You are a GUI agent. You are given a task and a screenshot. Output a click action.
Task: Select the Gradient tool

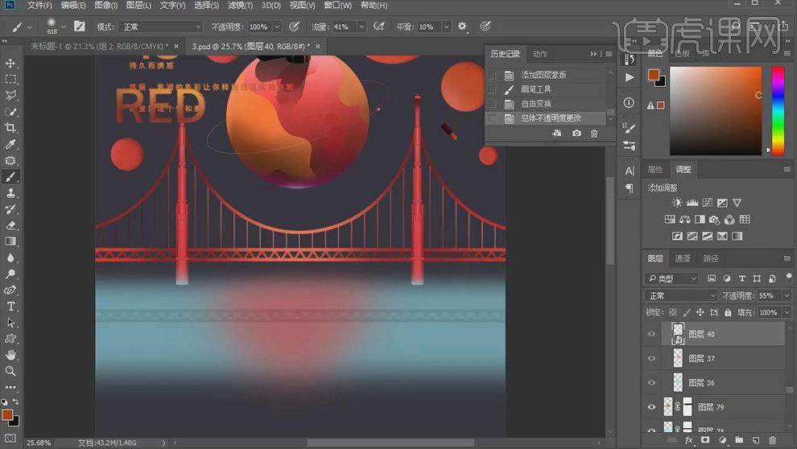[x=10, y=241]
